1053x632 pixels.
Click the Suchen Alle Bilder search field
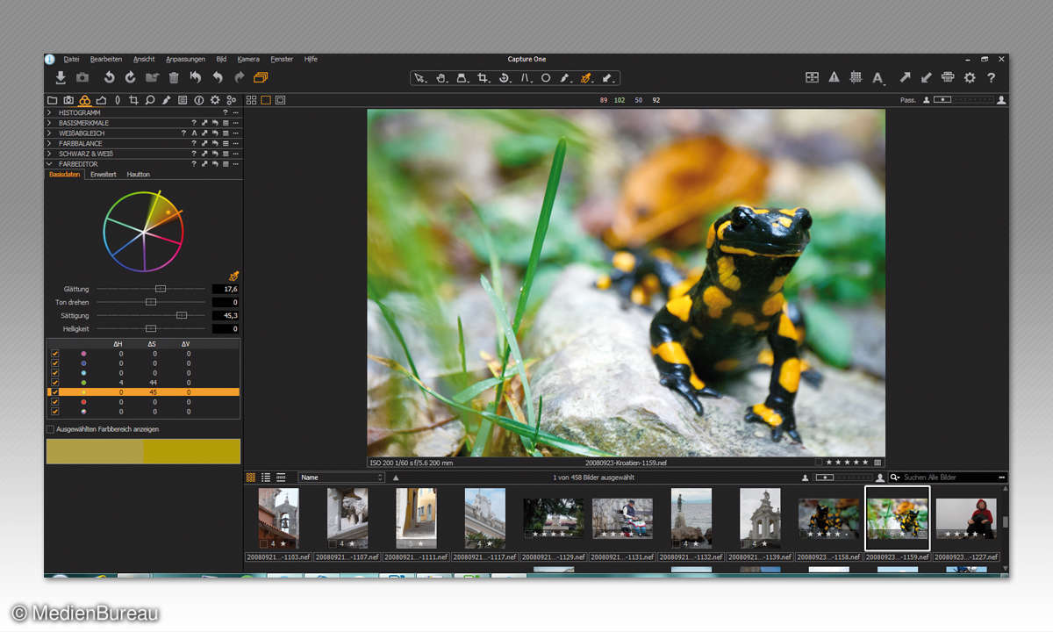click(949, 478)
